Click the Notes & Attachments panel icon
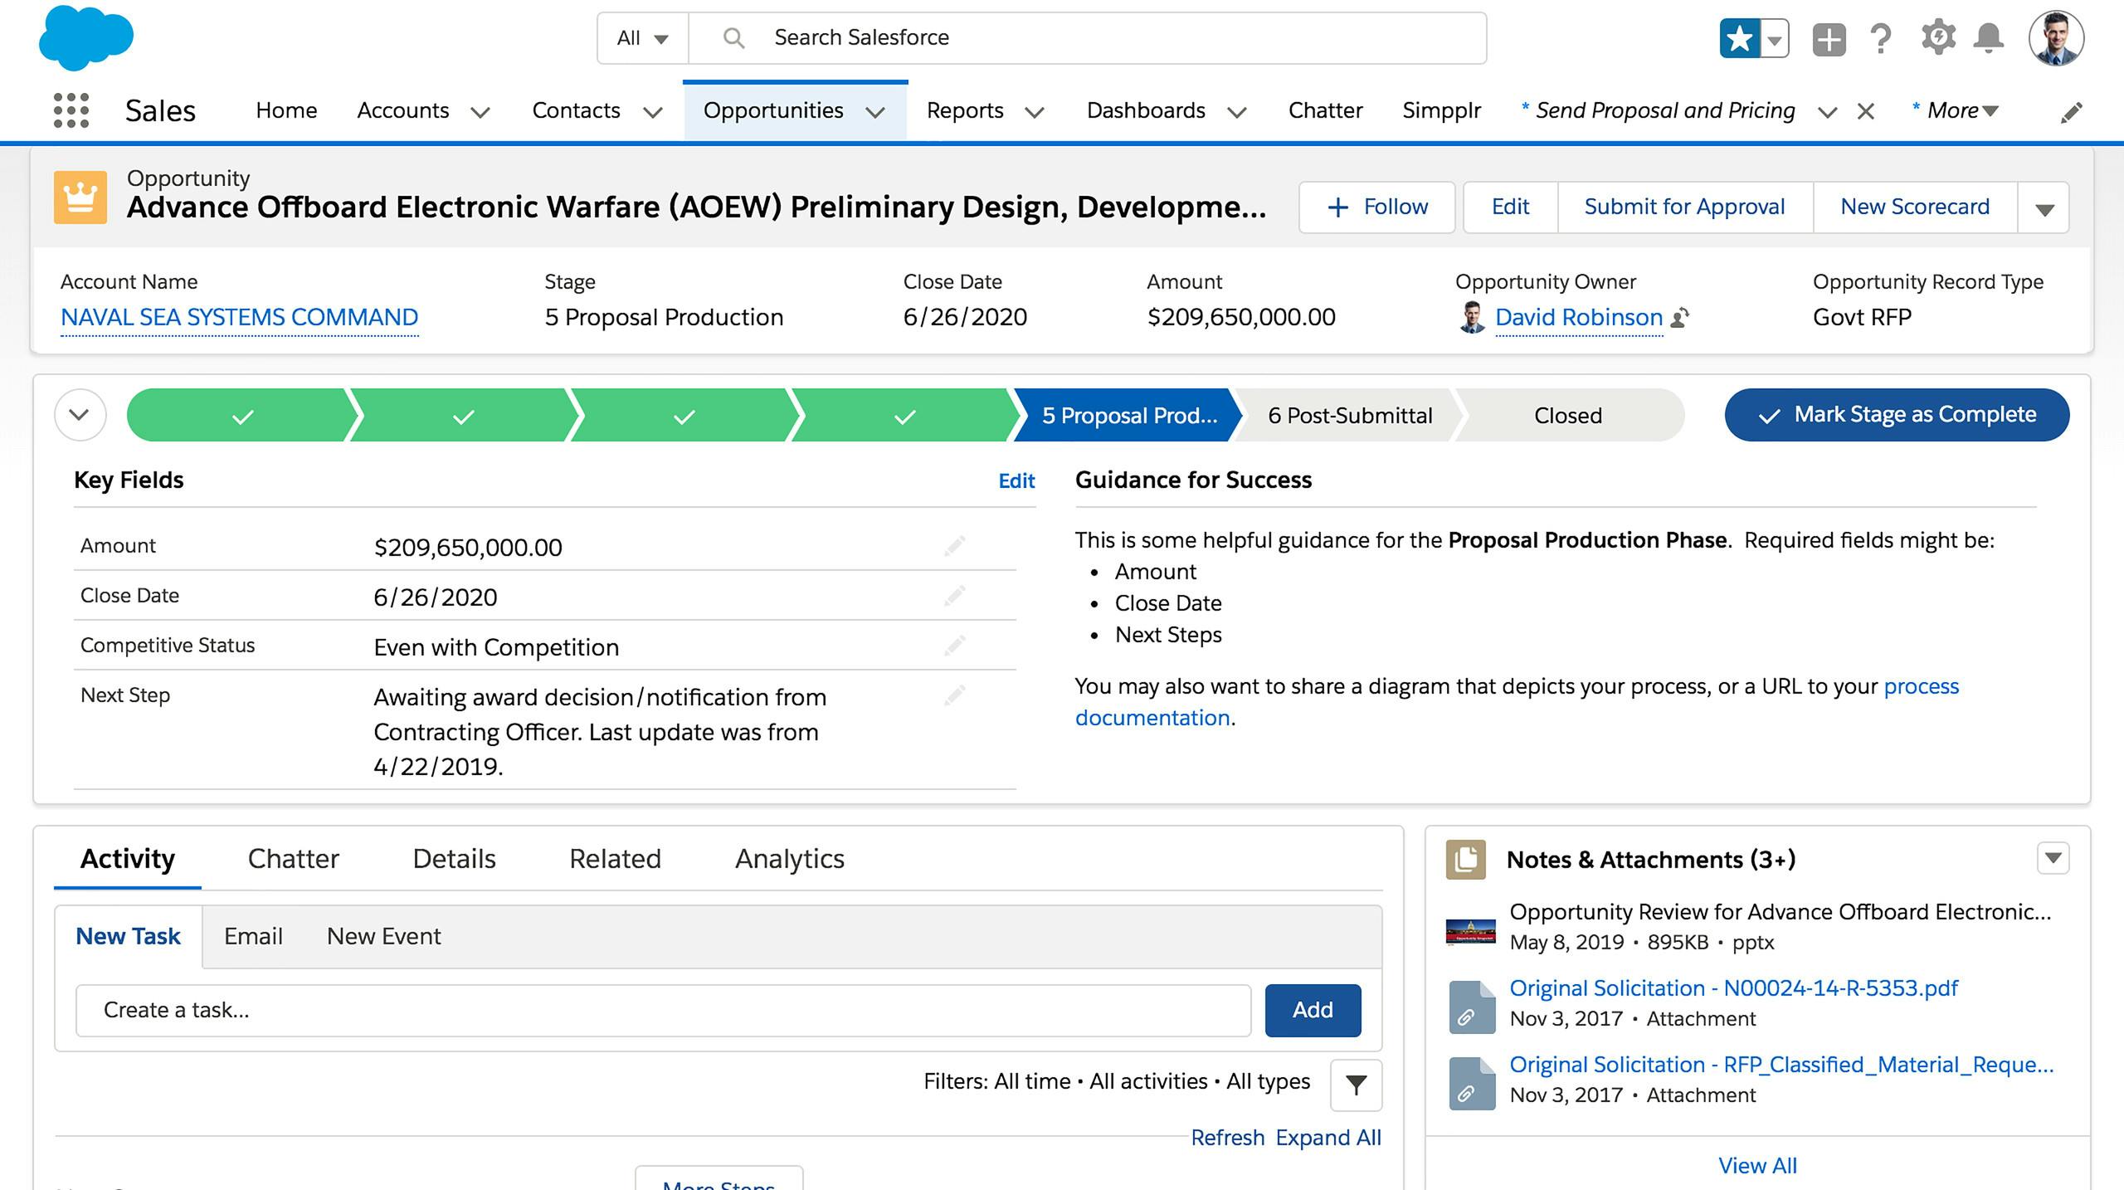Screen dimensions: 2124x1190 coord(1466,859)
